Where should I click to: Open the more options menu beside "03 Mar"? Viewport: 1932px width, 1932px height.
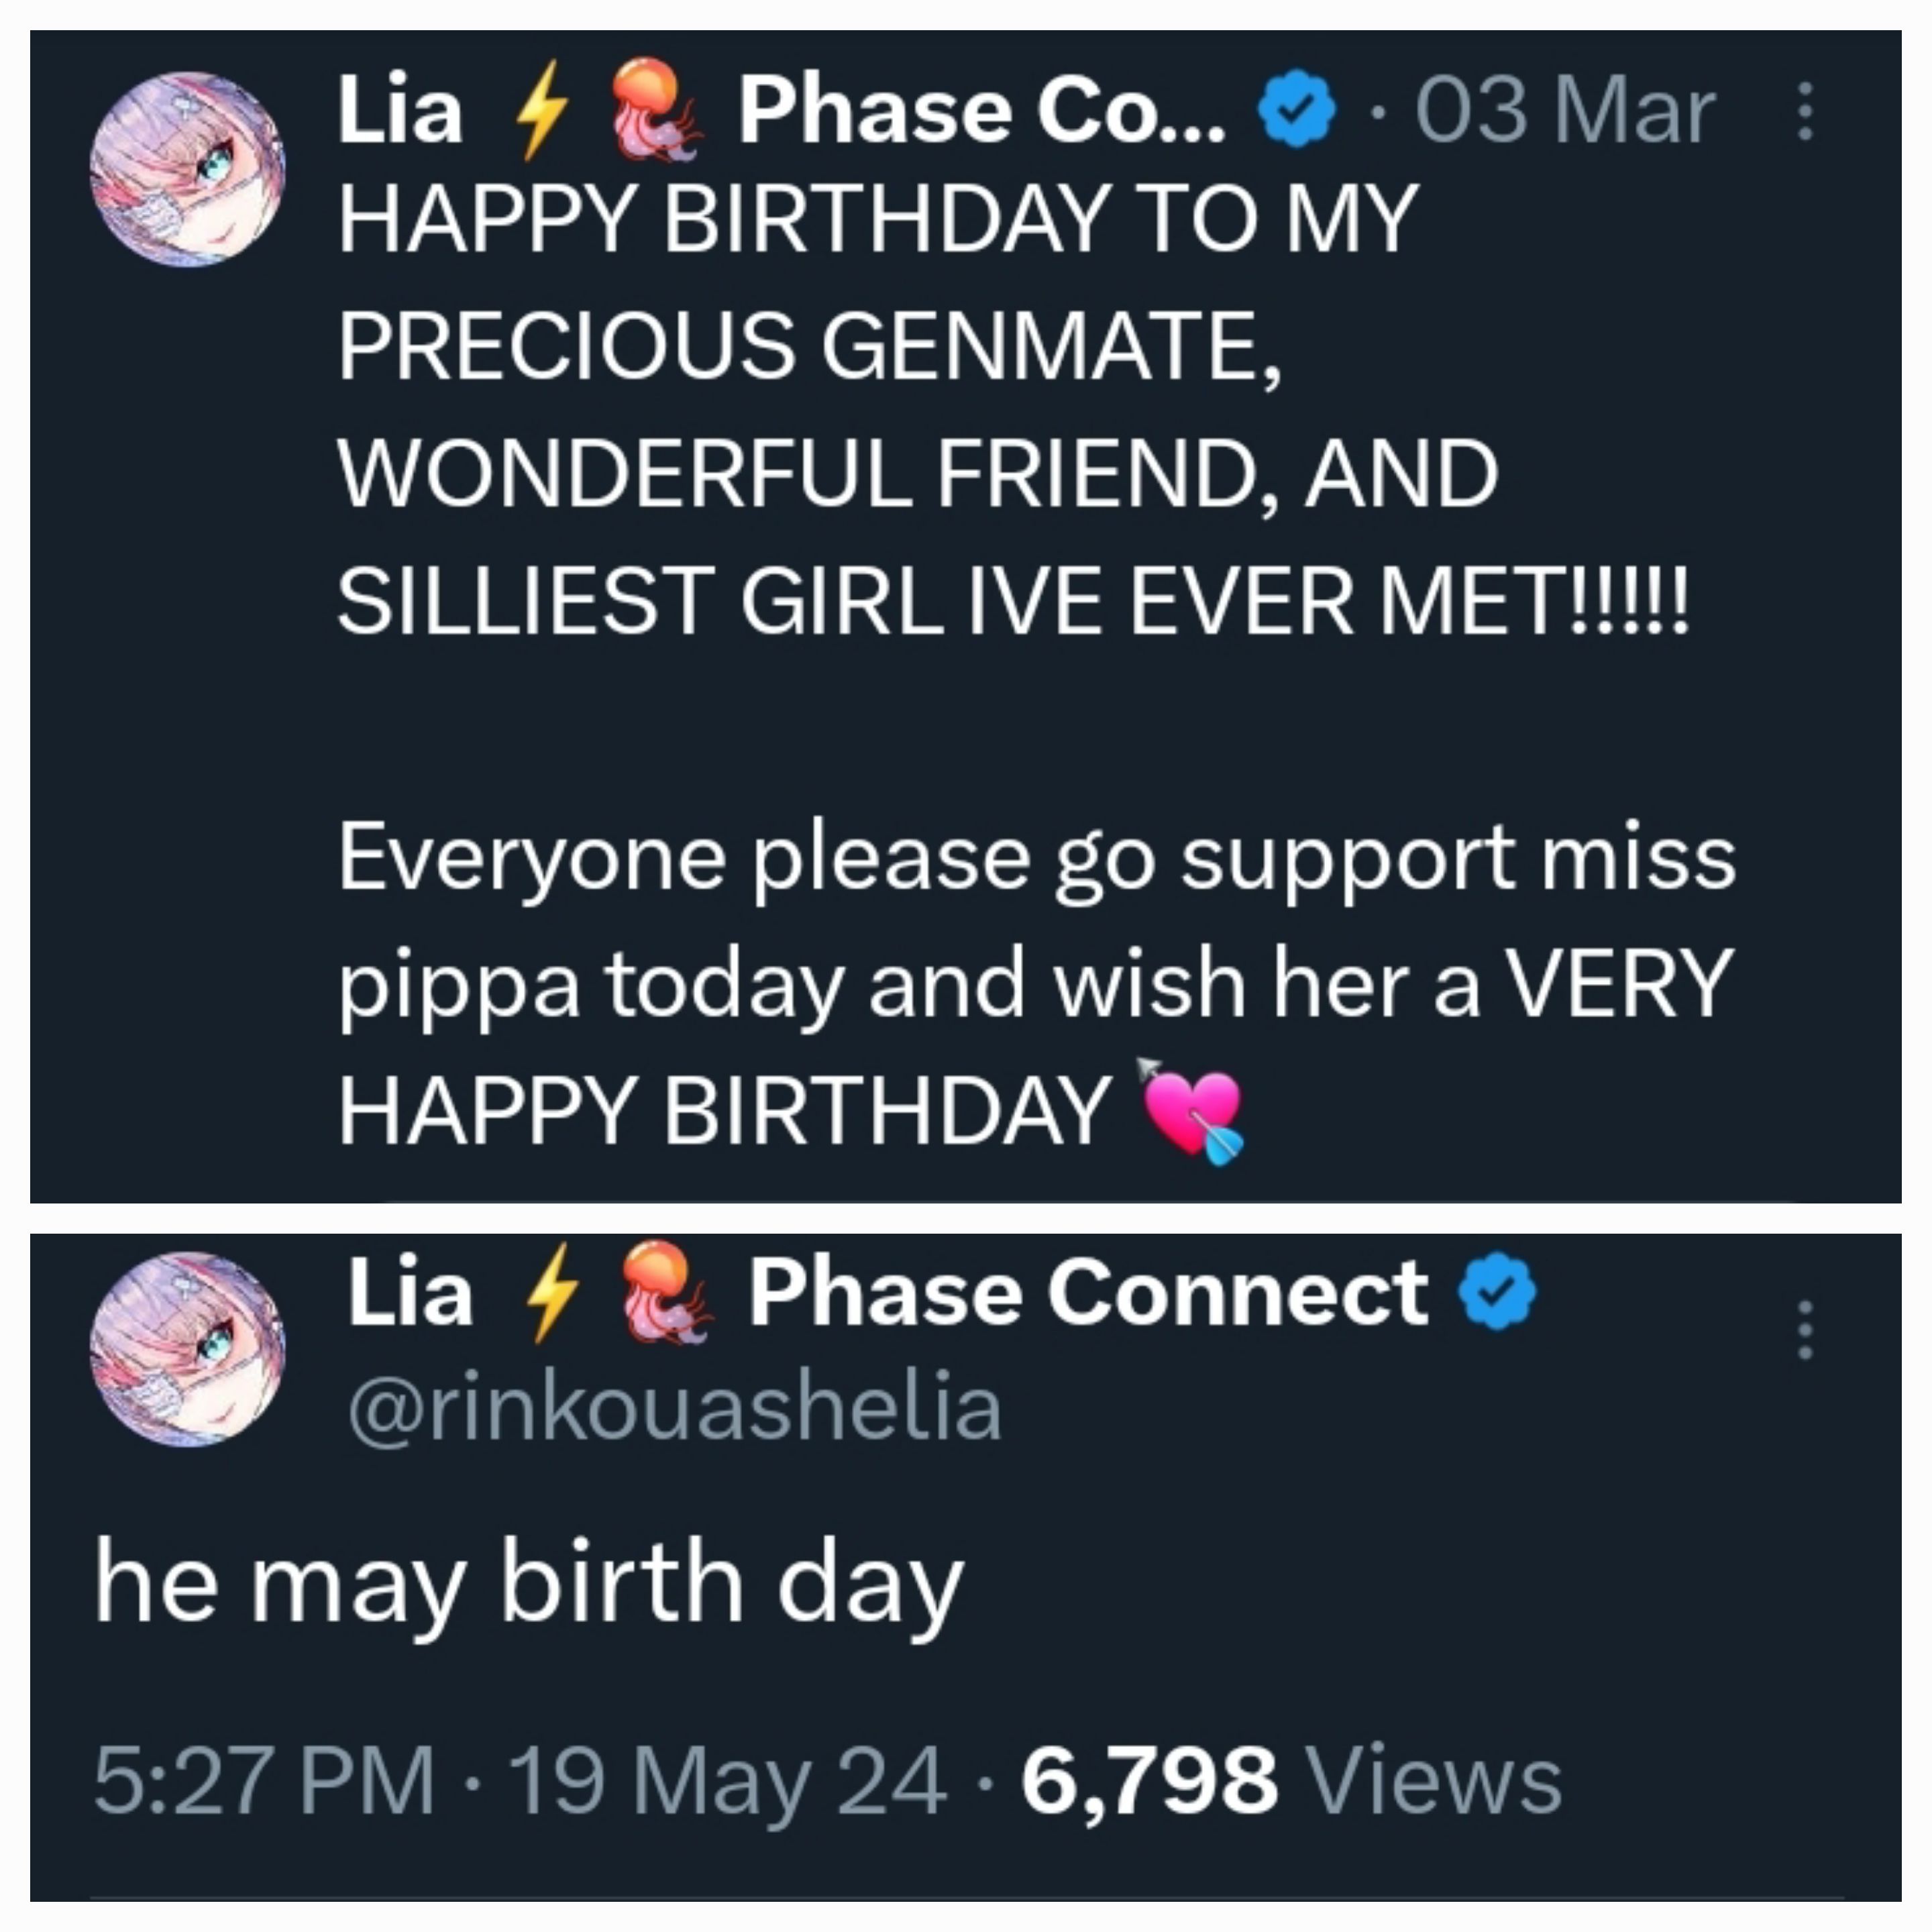point(1805,111)
